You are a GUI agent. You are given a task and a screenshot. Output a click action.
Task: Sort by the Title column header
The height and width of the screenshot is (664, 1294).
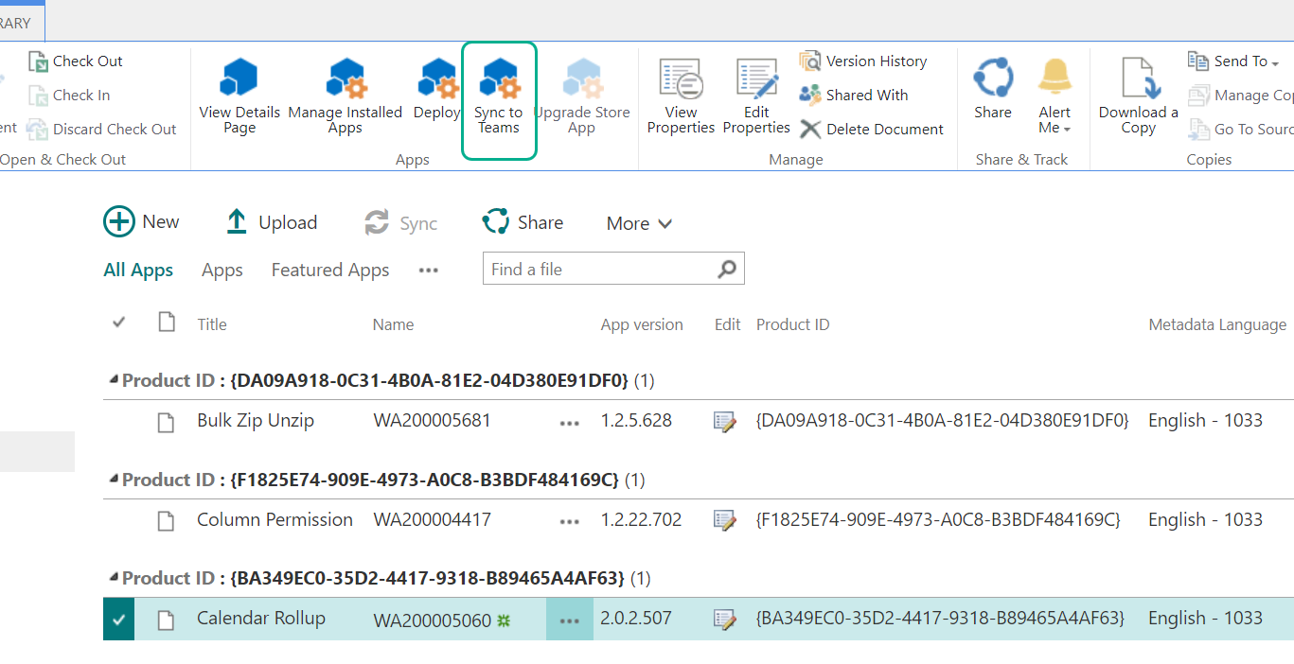tap(212, 324)
